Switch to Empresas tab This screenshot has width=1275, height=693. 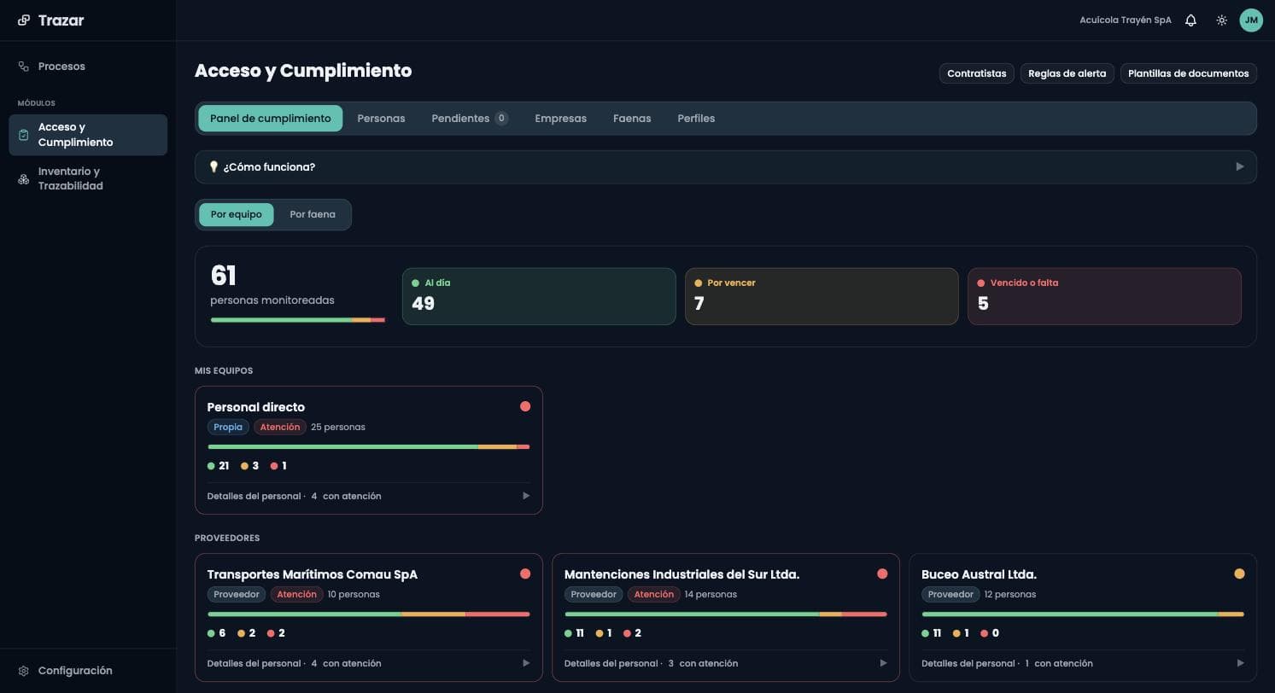[560, 119]
